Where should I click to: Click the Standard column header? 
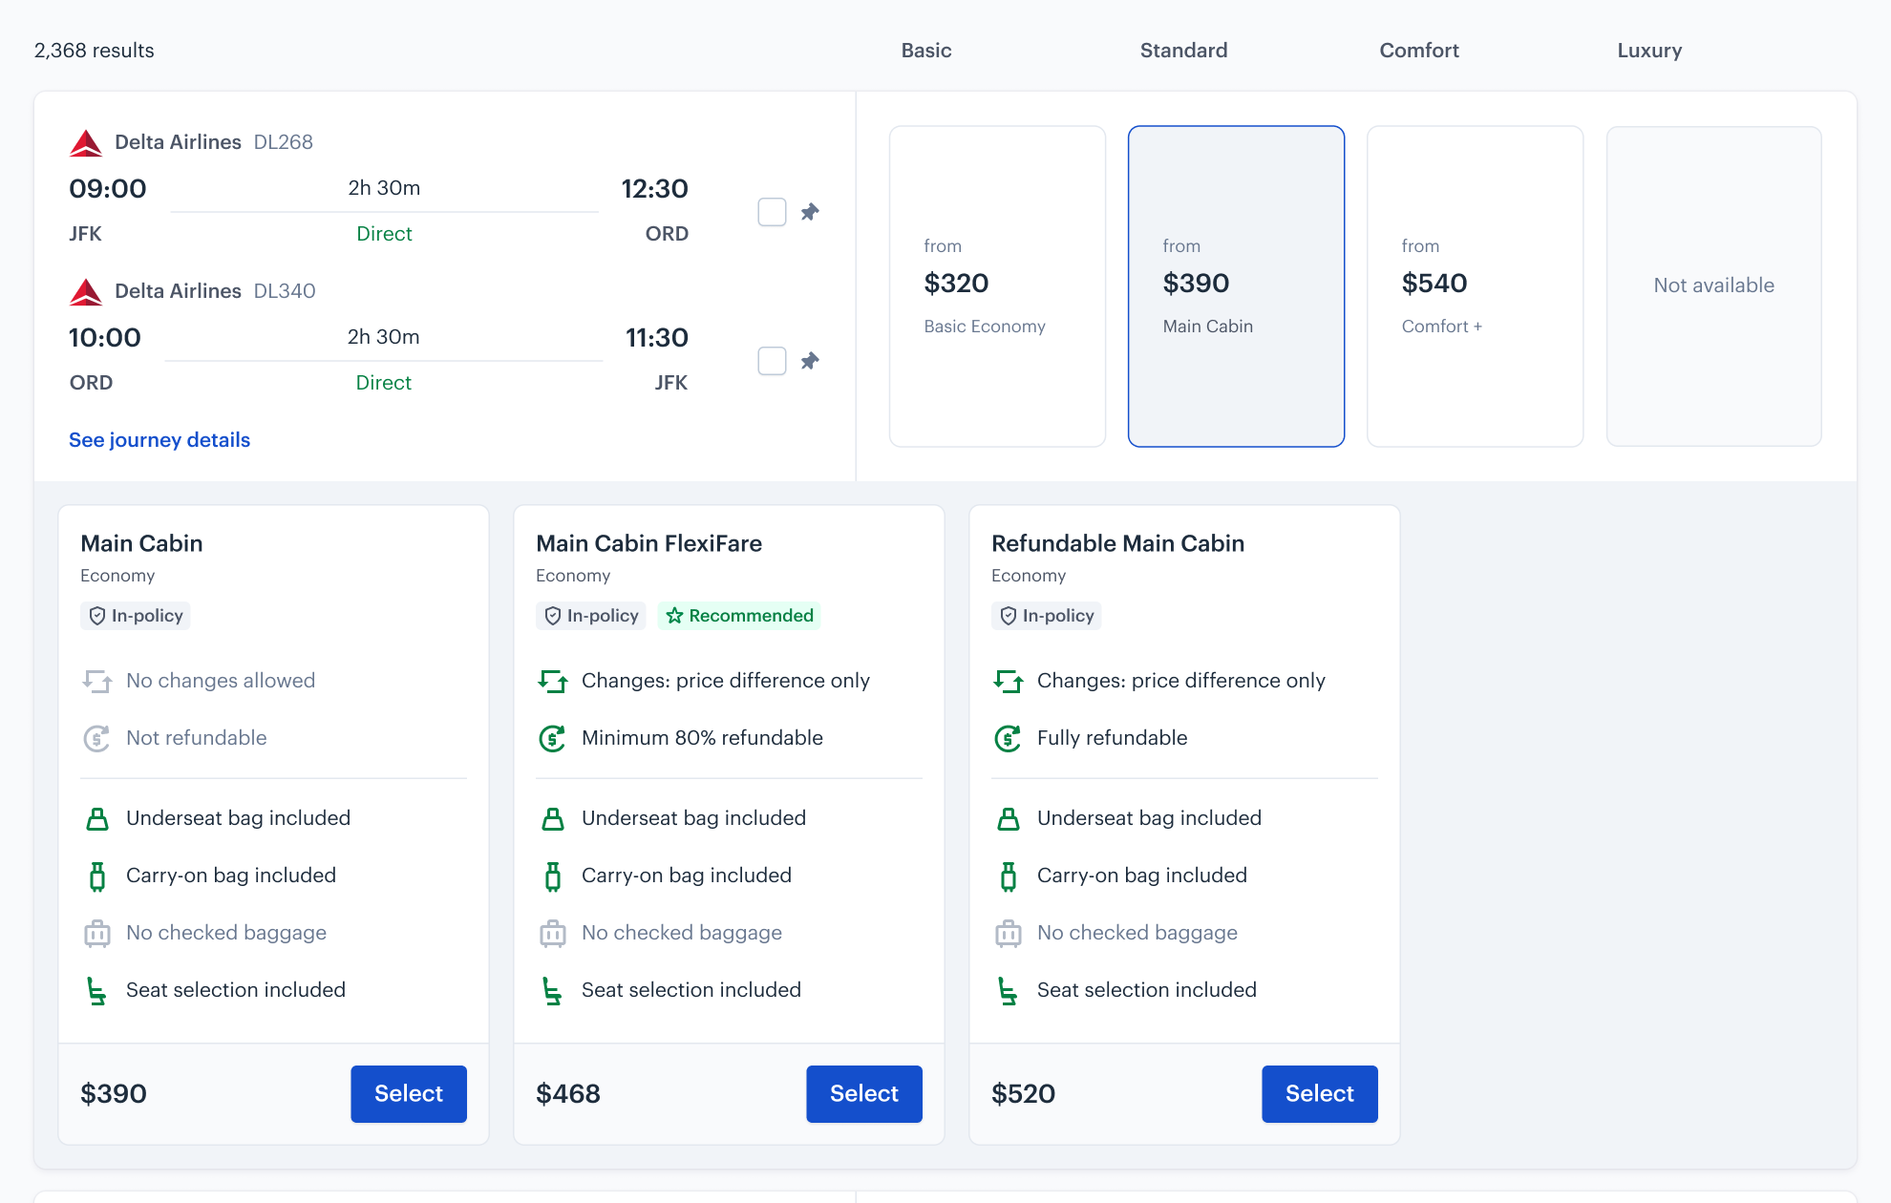[1184, 51]
